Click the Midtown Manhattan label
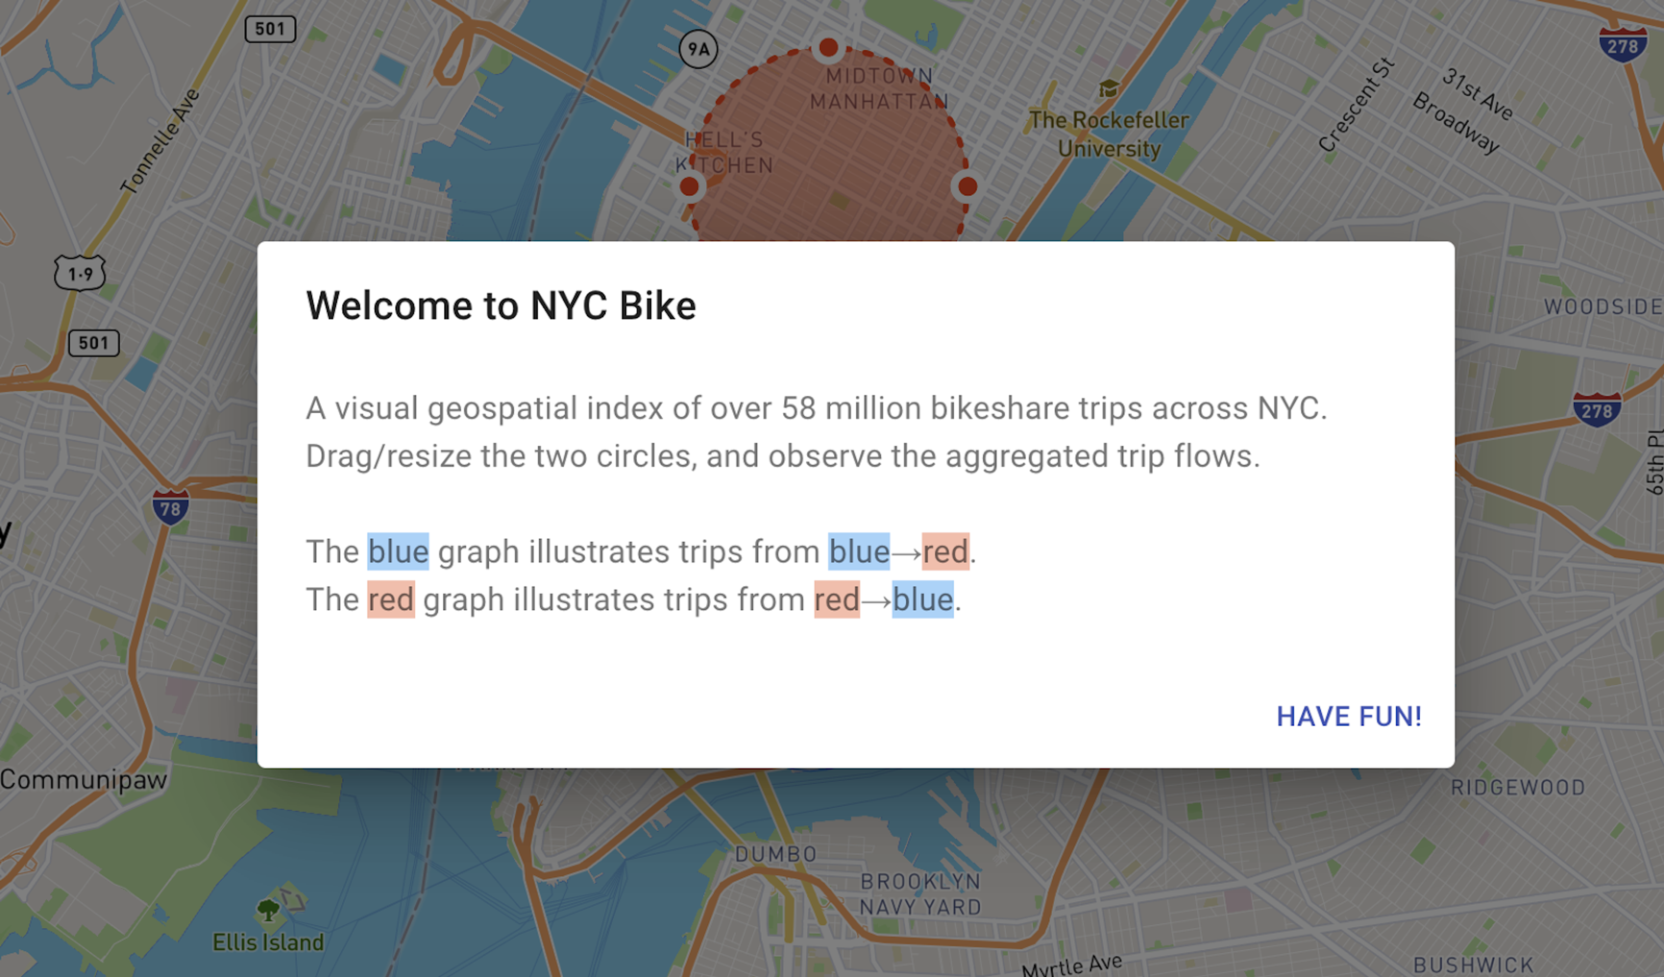Viewport: 1664px width, 977px height. [x=879, y=88]
